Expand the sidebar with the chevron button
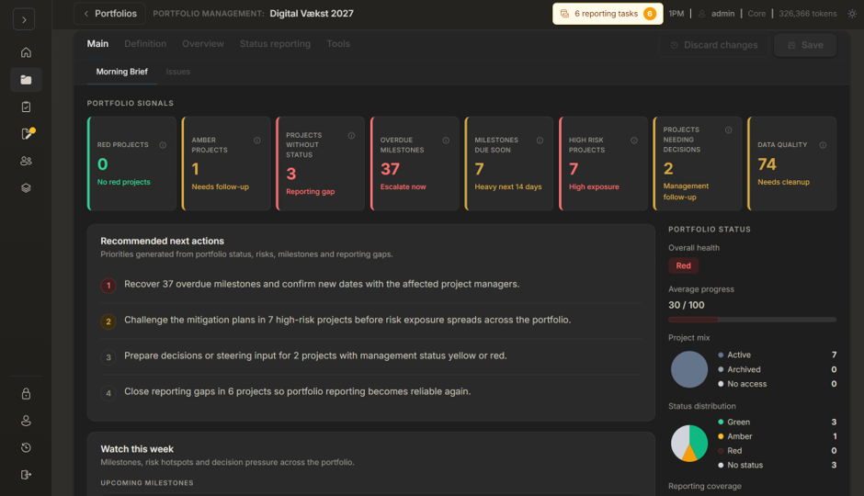 (x=24, y=19)
